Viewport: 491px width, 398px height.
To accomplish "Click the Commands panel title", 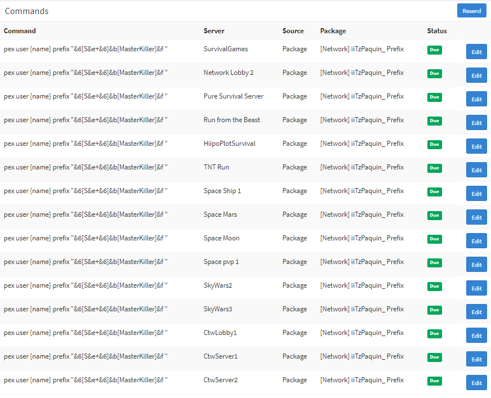I will (26, 11).
